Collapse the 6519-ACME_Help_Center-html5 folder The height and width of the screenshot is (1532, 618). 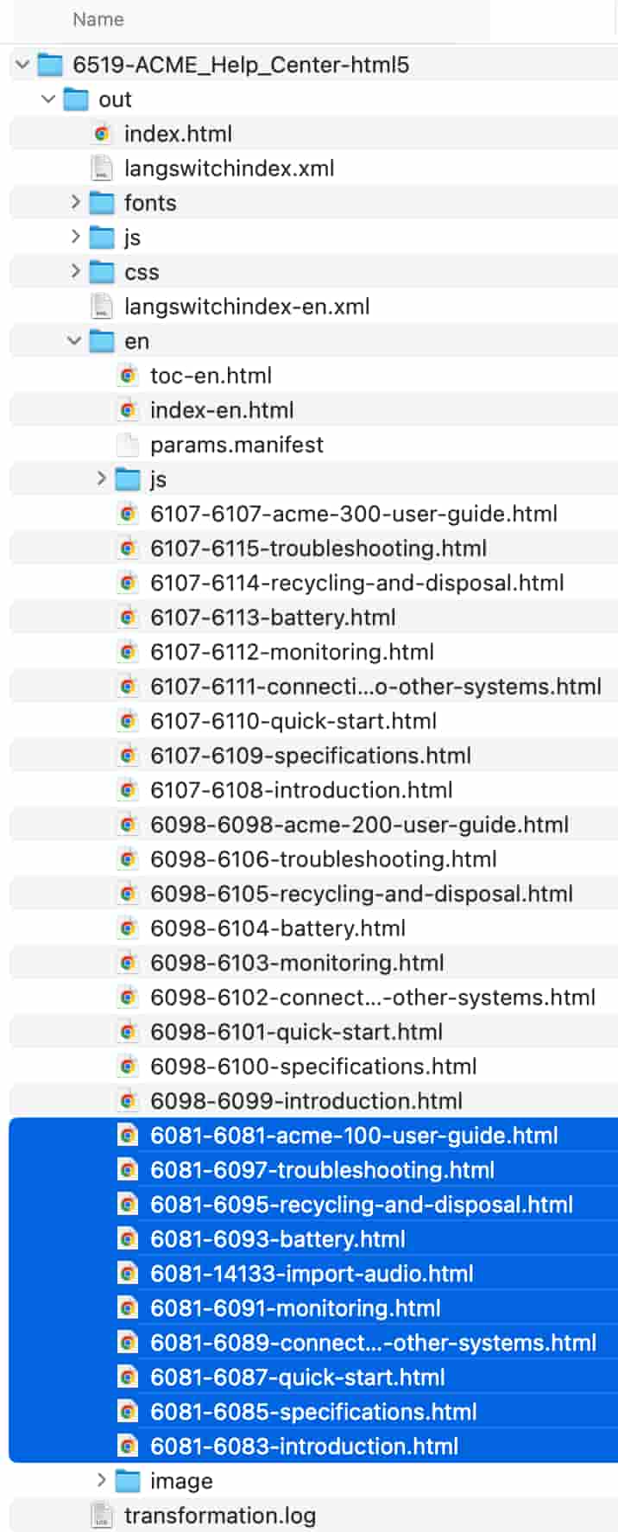coord(23,65)
